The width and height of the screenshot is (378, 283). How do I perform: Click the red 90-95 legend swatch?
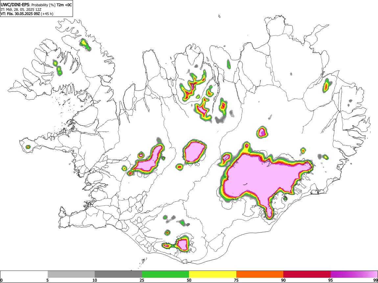[x=307, y=274]
